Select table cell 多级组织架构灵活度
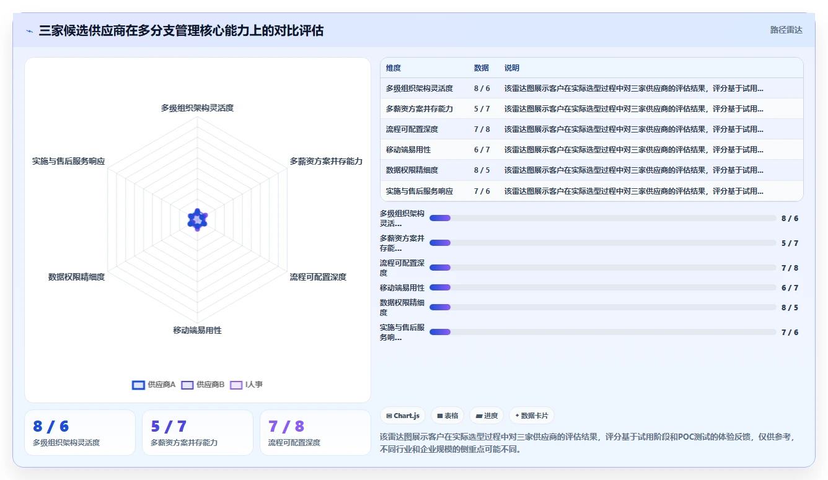 point(420,89)
